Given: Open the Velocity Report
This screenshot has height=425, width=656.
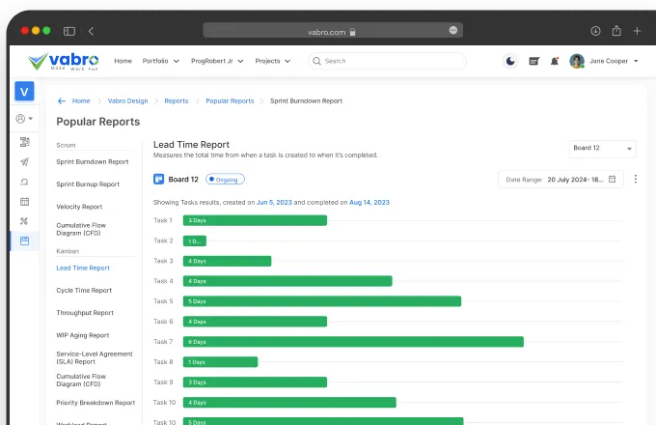Looking at the screenshot, I should [79, 206].
